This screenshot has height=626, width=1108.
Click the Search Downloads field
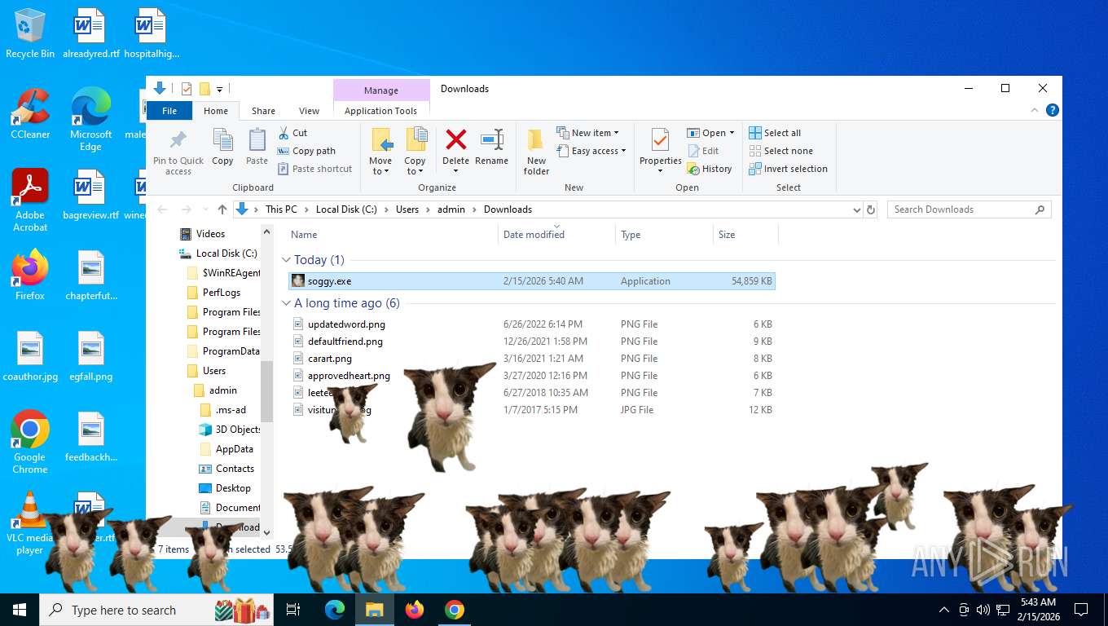(x=969, y=209)
